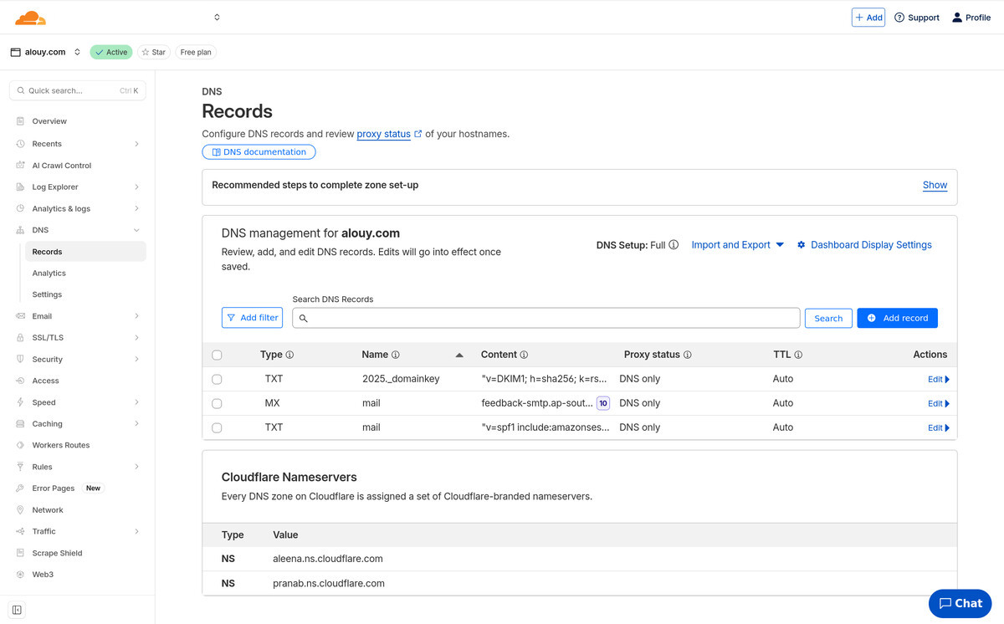Click the sidebar collapse icon
Image resolution: width=1004 pixels, height=624 pixels.
(x=17, y=610)
